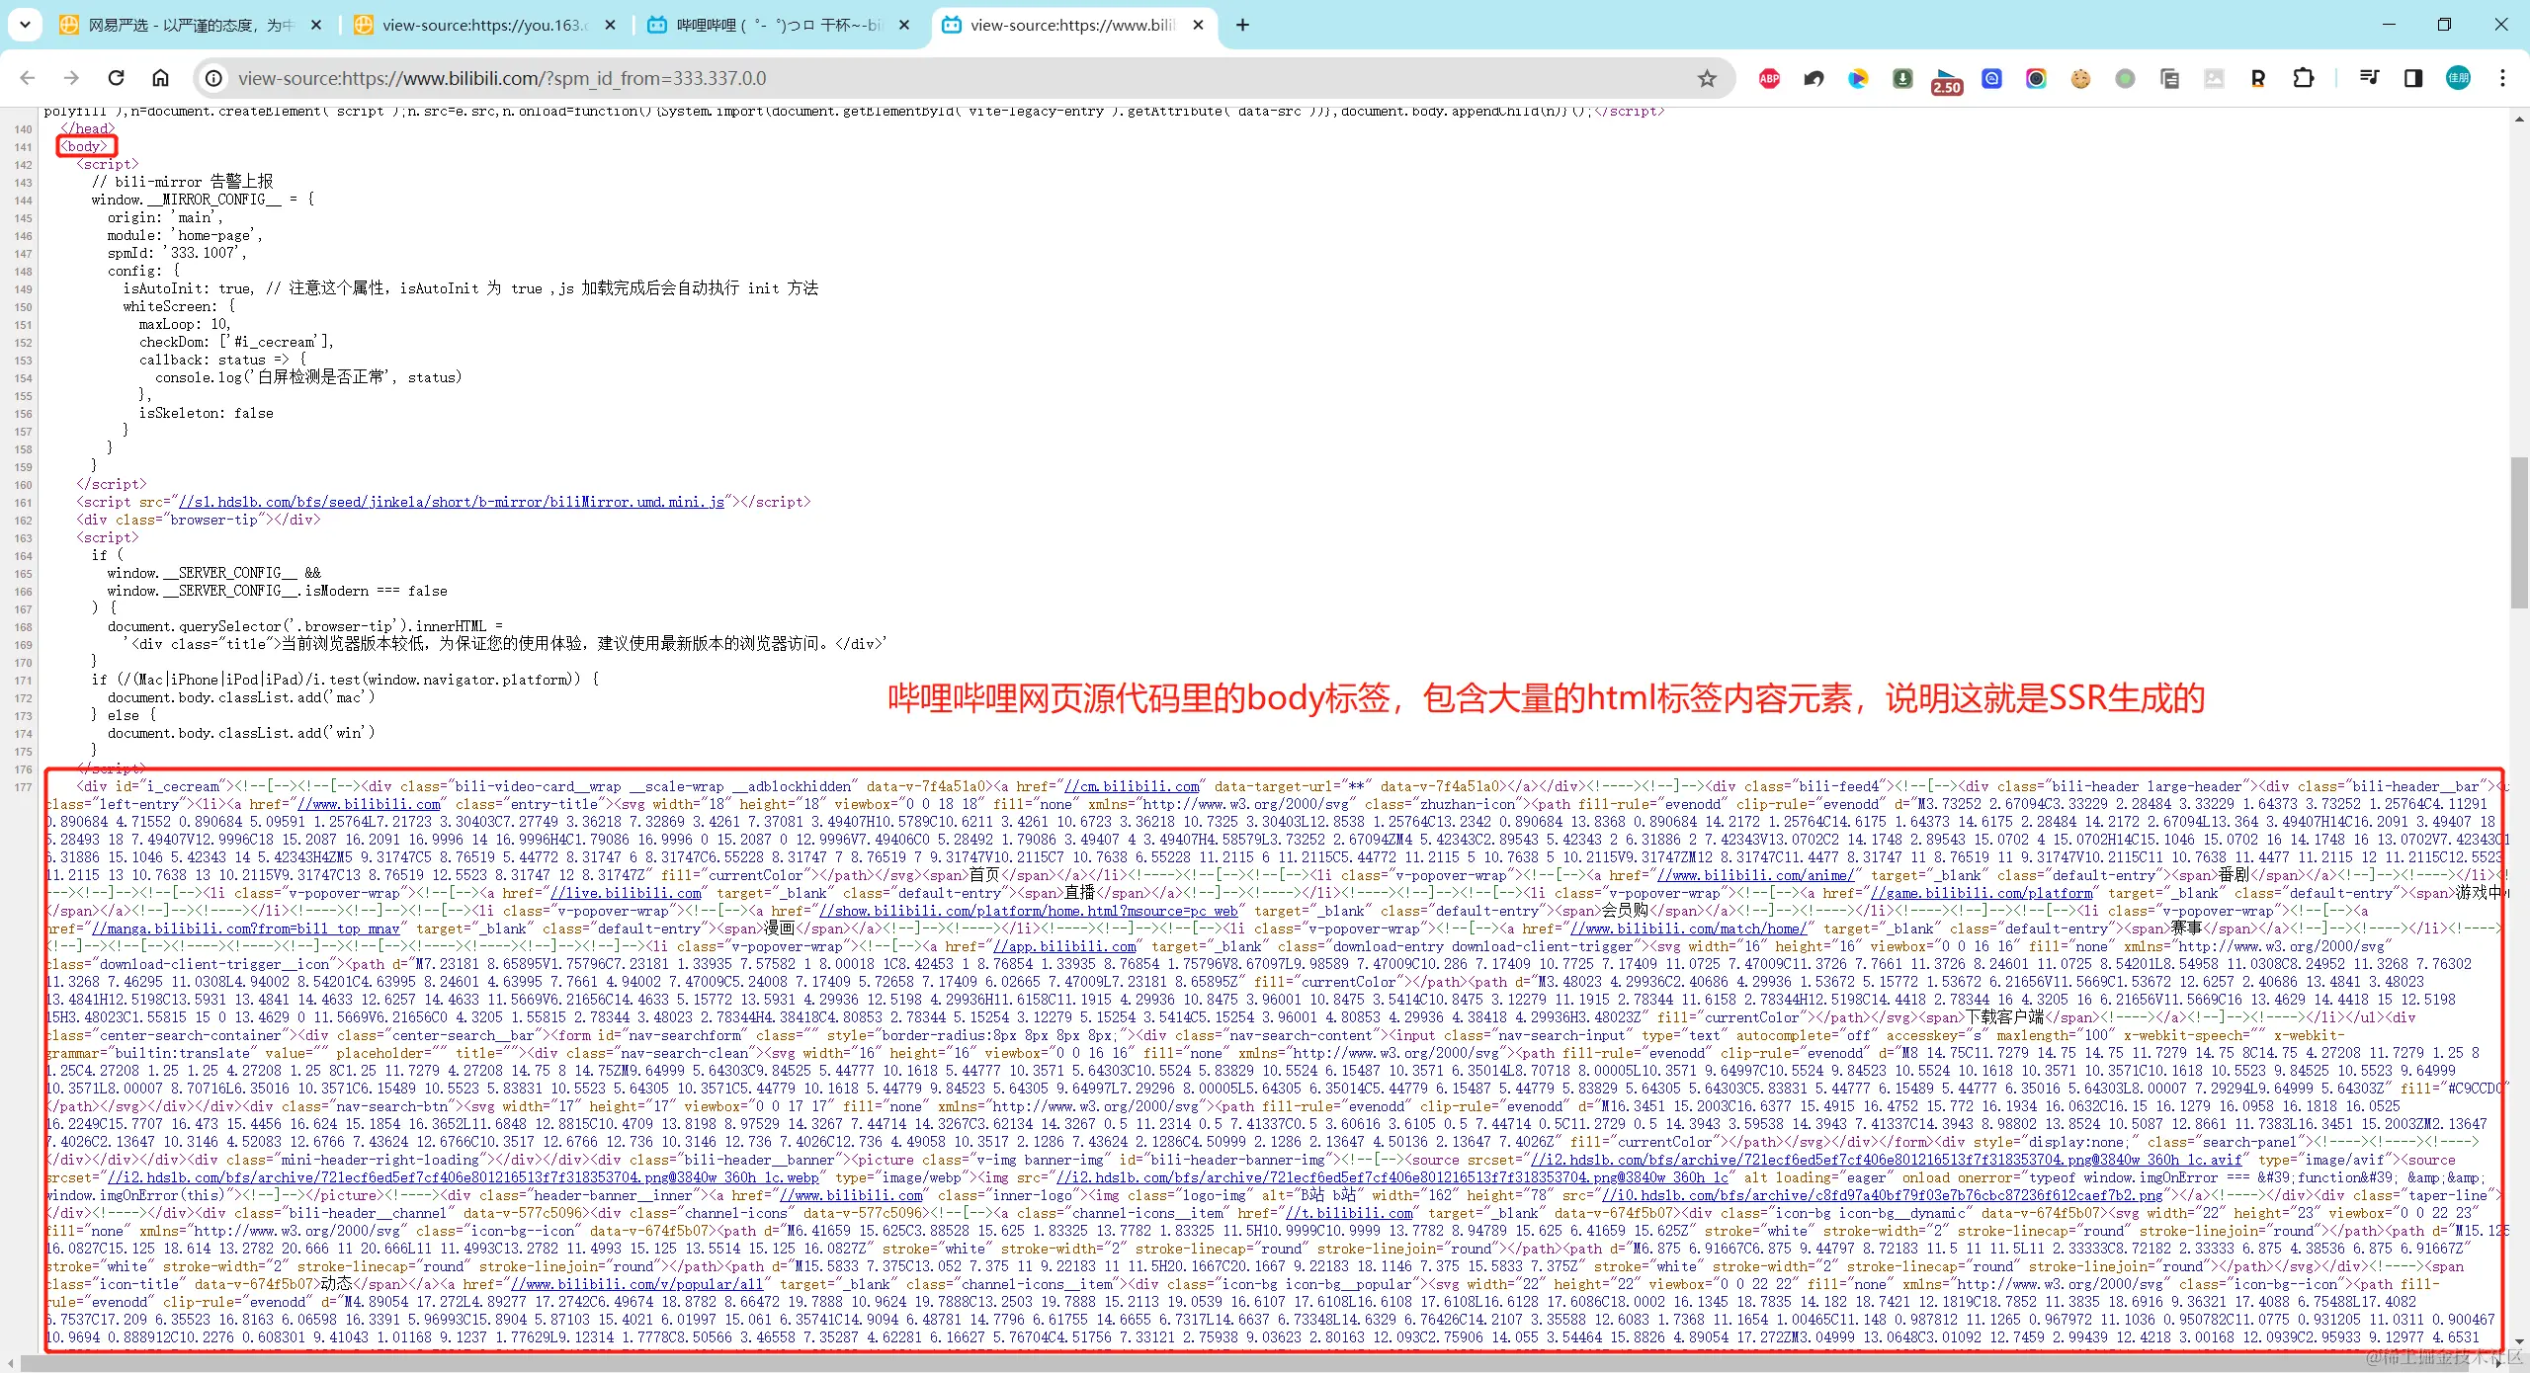
Task: Follow the www.bilibili.com/v/popular/all link
Action: [x=637, y=1284]
